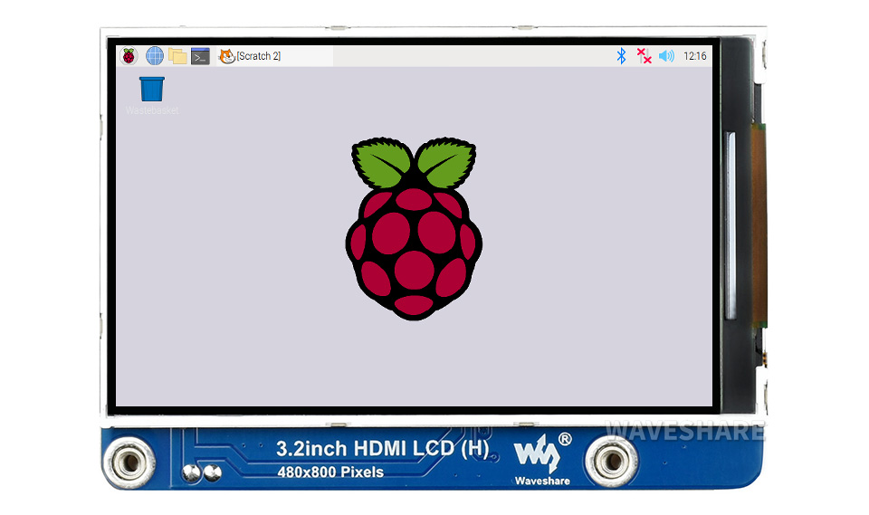Open the Raspberry Pi main menu
This screenshot has width=869, height=515.
click(129, 56)
